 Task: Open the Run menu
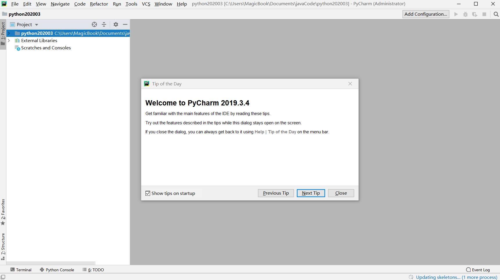point(117,4)
